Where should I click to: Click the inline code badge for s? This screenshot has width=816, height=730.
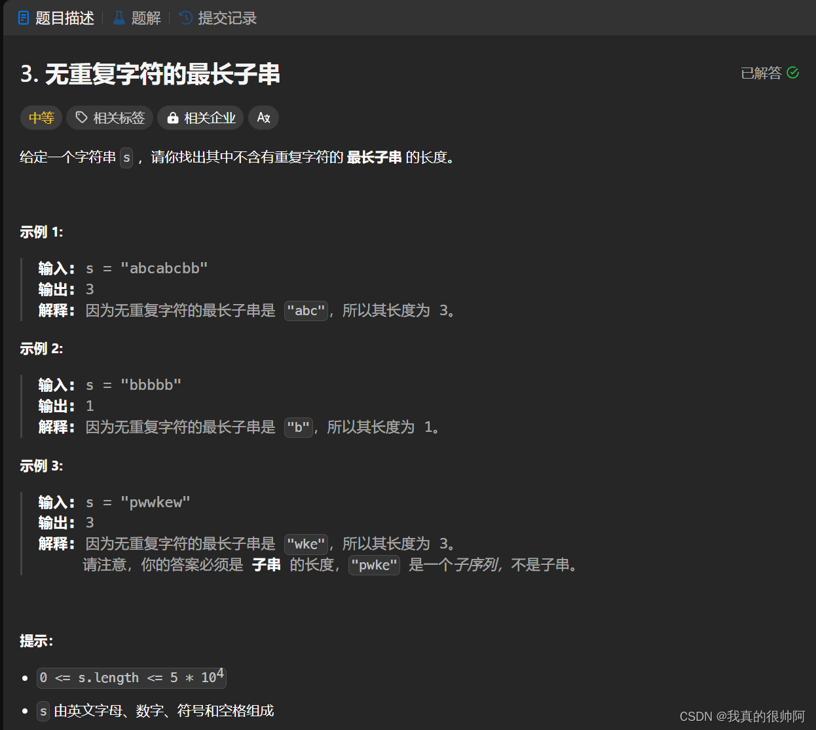(126, 158)
